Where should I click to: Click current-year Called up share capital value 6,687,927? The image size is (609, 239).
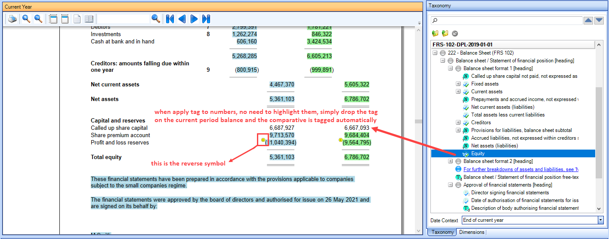click(282, 128)
